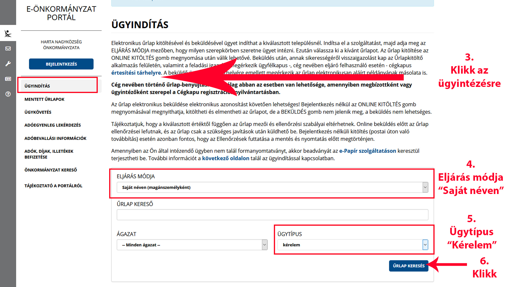Screen dimensions: 510x287
Task: Expand the ÁGAZAT dropdown
Action: (192, 245)
